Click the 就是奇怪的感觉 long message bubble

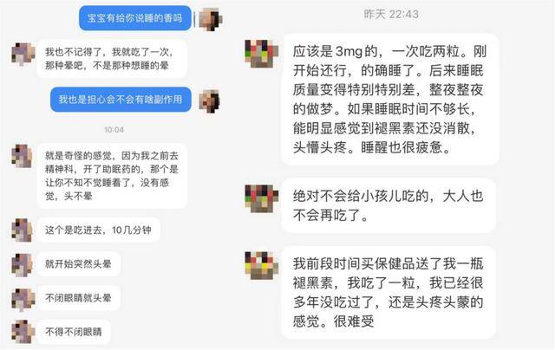[x=112, y=176]
